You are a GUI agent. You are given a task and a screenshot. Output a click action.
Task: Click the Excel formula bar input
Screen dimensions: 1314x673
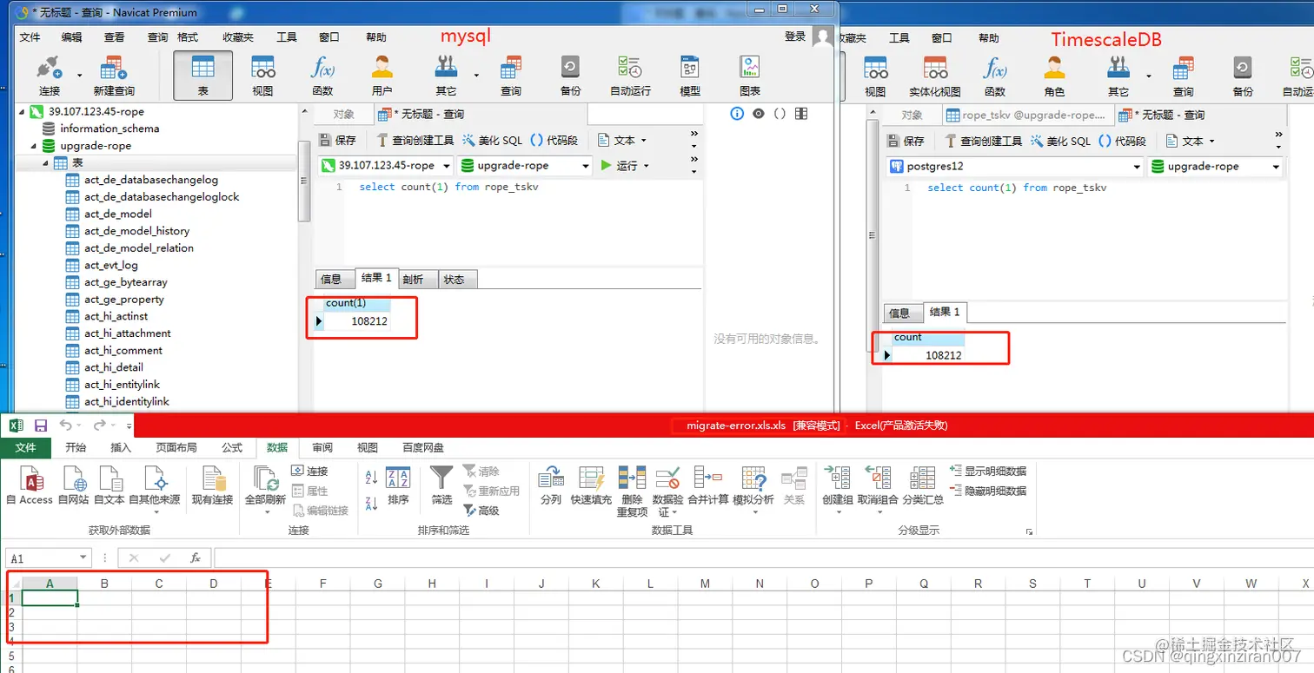(763, 558)
